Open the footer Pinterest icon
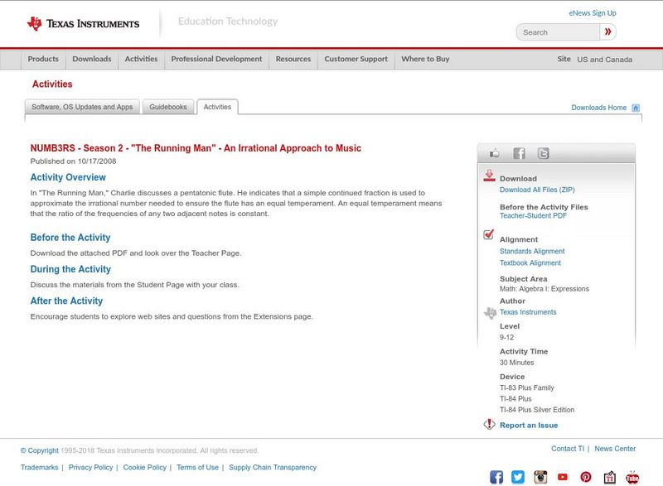Image resolution: width=663 pixels, height=486 pixels. 586,477
